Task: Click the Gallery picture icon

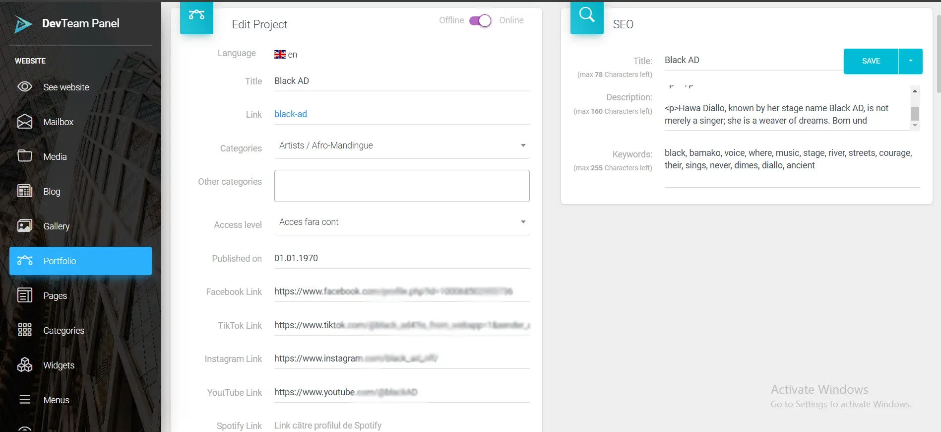Action: [x=25, y=226]
